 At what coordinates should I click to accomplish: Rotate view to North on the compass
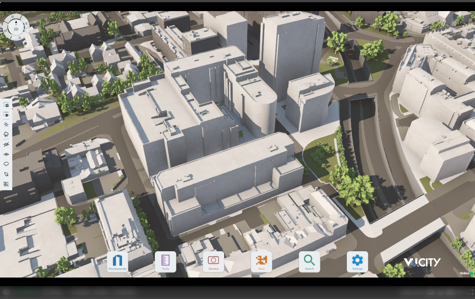click(x=12, y=17)
